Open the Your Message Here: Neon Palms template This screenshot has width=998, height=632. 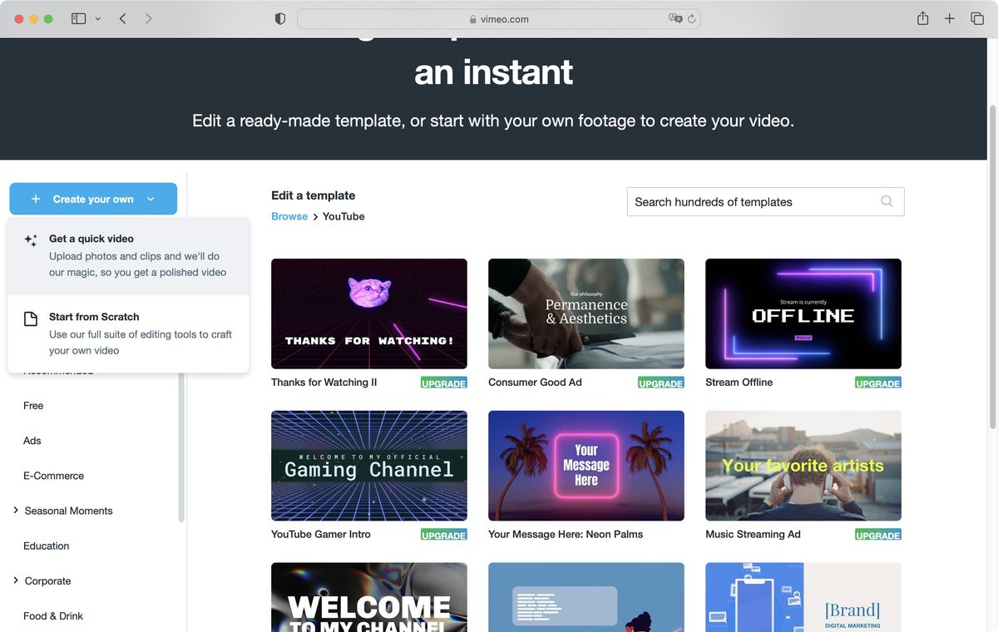coord(585,465)
